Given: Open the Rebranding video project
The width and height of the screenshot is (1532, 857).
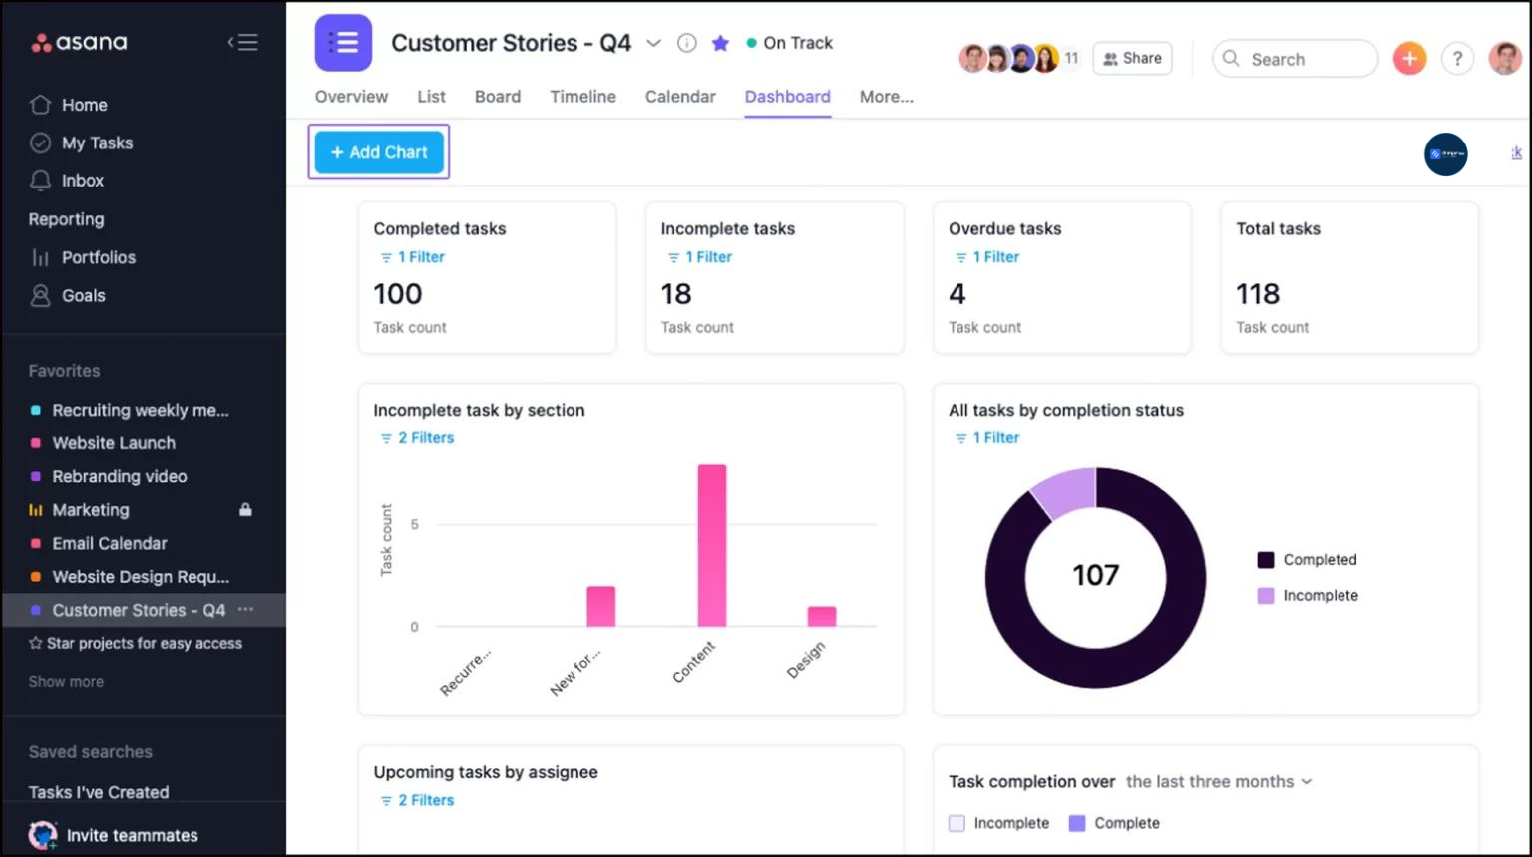Looking at the screenshot, I should pos(120,476).
